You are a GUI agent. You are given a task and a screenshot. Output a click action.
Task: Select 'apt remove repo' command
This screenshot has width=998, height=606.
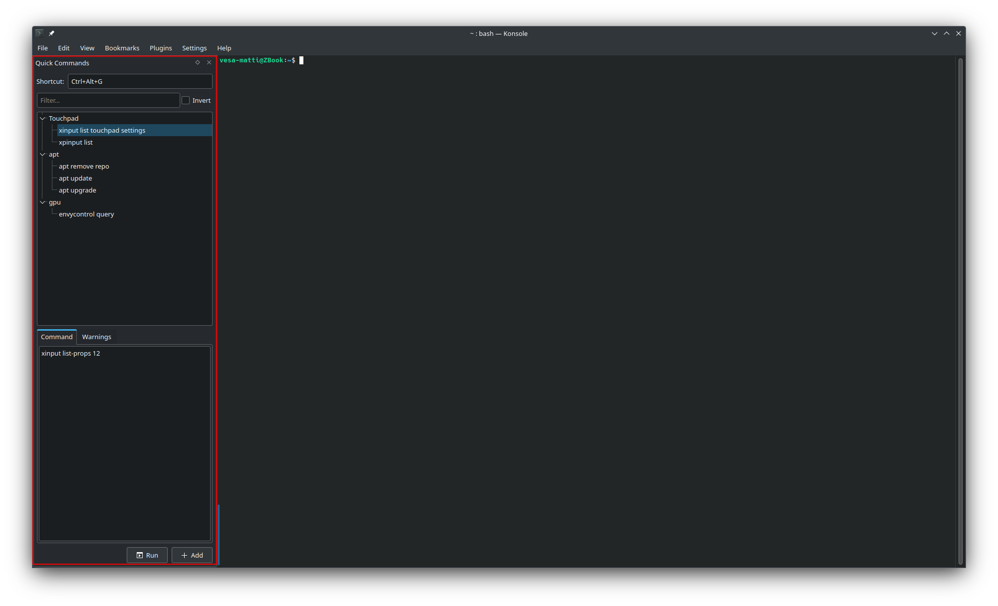click(84, 166)
